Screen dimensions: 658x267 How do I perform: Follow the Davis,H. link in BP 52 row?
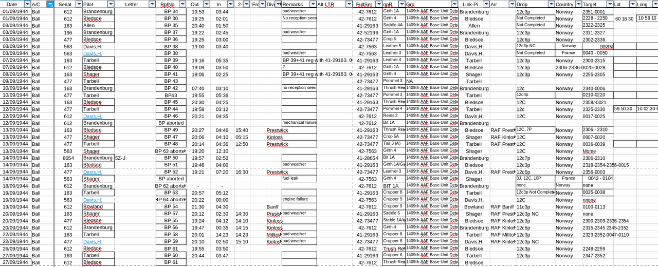click(x=93, y=172)
